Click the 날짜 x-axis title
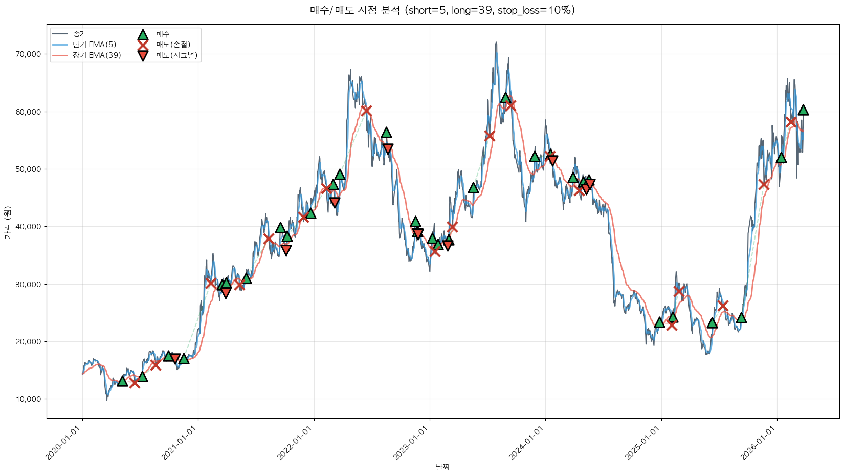 pos(442,467)
